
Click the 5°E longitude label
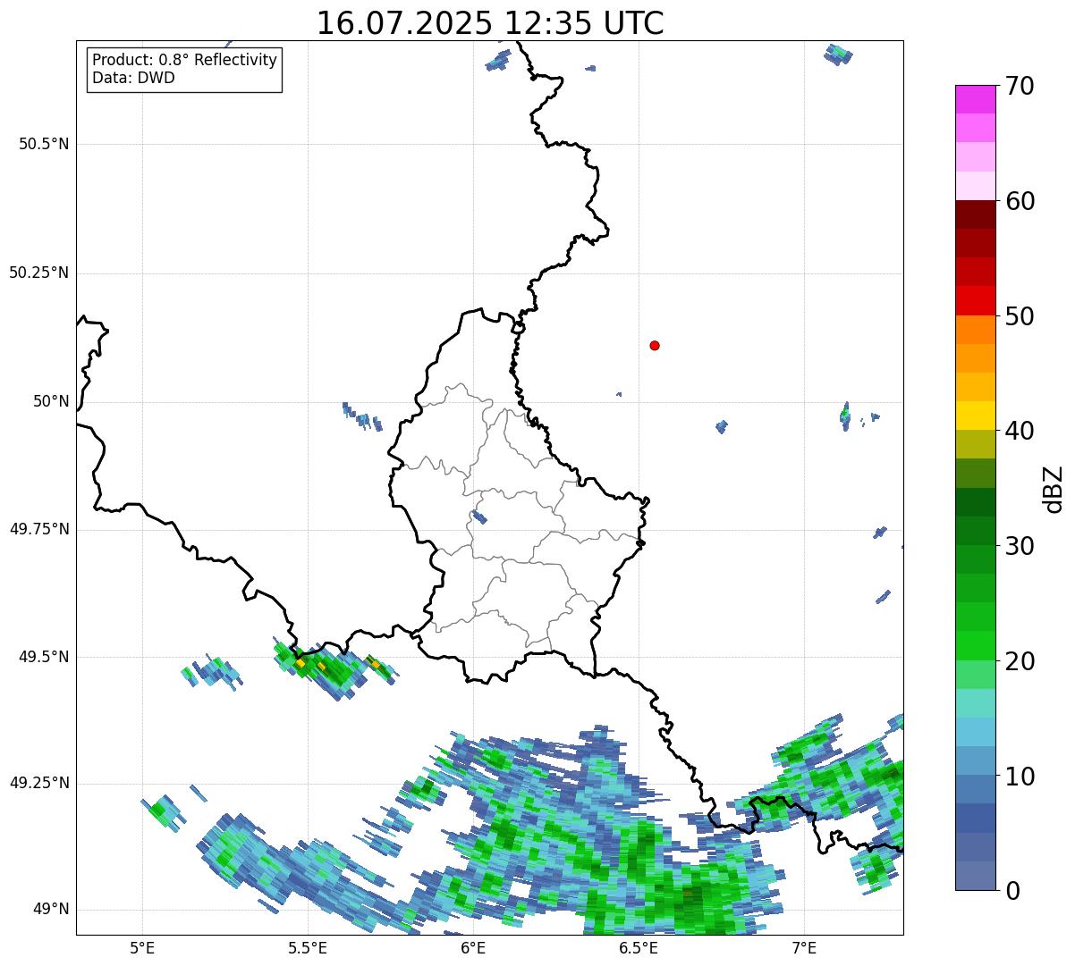pyautogui.click(x=142, y=947)
